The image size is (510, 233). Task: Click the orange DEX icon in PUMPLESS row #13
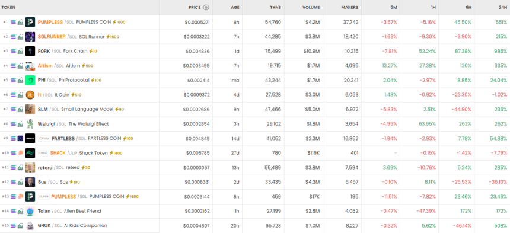point(20,197)
